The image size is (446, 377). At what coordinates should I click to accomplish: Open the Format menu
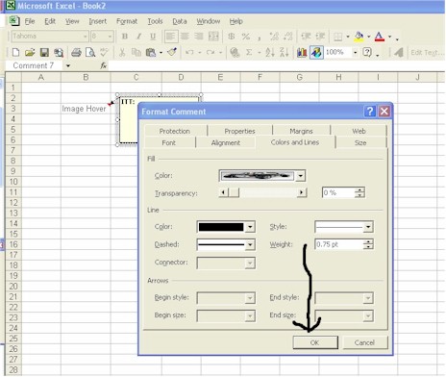click(127, 21)
